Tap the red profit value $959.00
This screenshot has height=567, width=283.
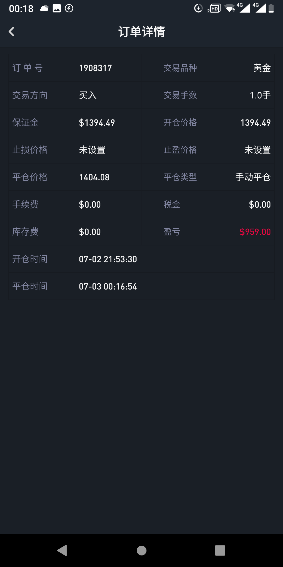(x=255, y=232)
